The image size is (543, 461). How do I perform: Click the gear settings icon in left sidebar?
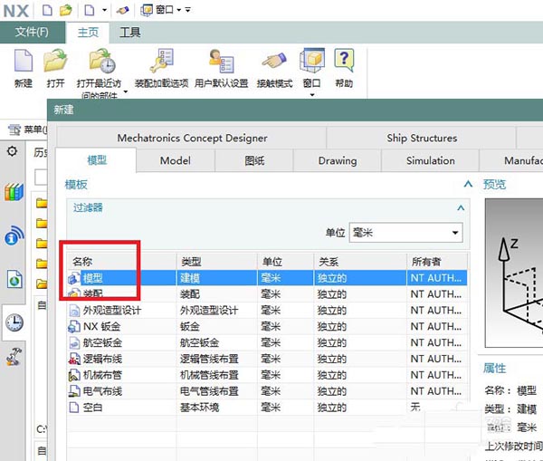click(x=12, y=151)
